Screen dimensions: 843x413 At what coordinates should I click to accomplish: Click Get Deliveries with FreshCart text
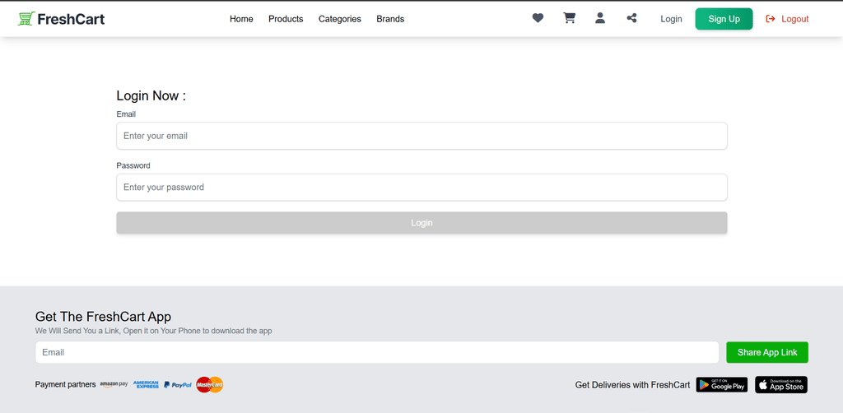[x=632, y=384]
